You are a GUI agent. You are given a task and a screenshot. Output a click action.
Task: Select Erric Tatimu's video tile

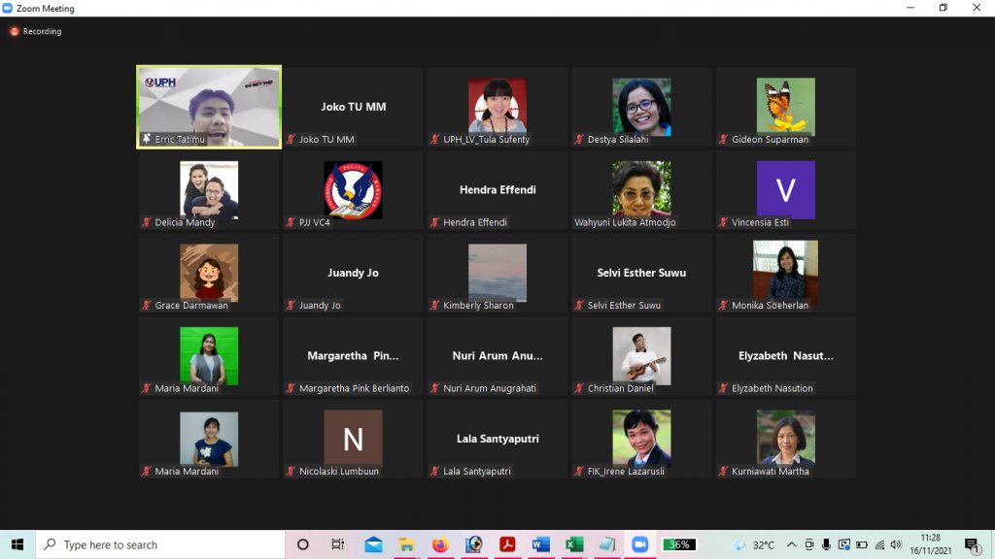[209, 107]
